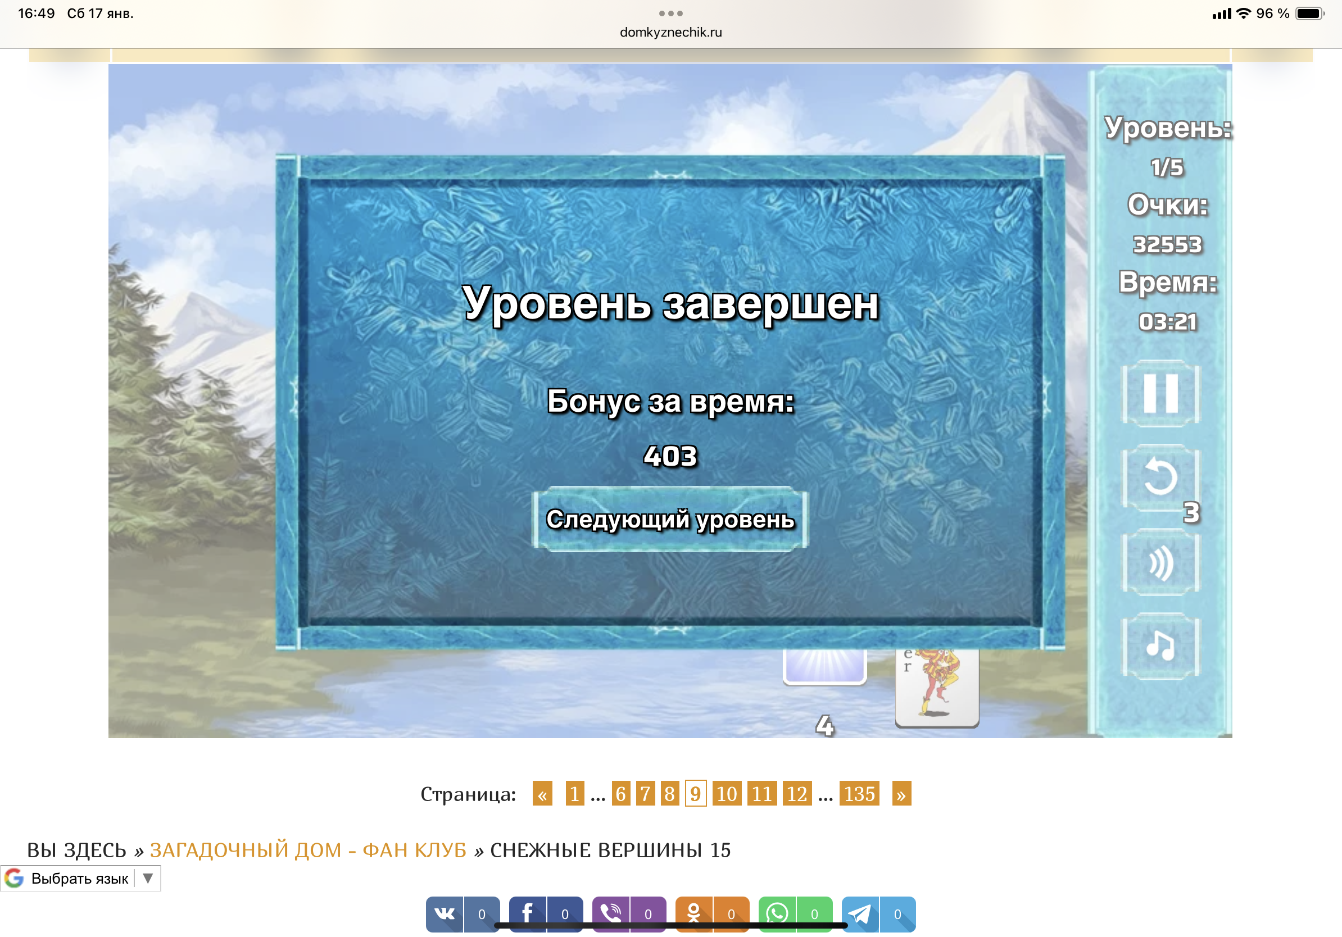Go to page 10
The height and width of the screenshot is (937, 1342).
click(727, 794)
